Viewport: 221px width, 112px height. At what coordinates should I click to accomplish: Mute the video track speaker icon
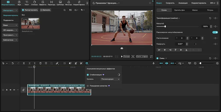(x=14, y=90)
